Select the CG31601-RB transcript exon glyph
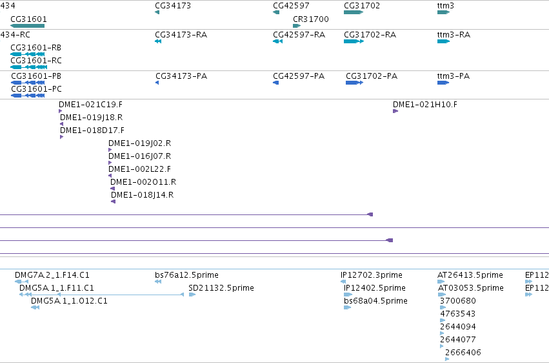This screenshot has height=363, width=549. tap(28, 54)
